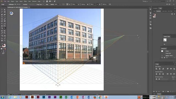The image size is (176, 99).
Task: Pick the Hand tool
Action: pos(2,41)
